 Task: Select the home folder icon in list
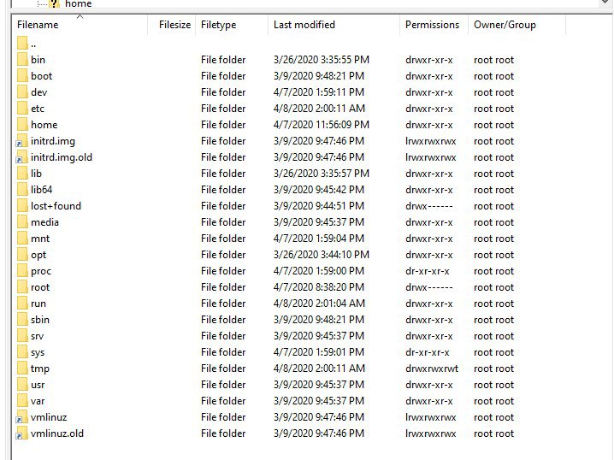pyautogui.click(x=22, y=125)
